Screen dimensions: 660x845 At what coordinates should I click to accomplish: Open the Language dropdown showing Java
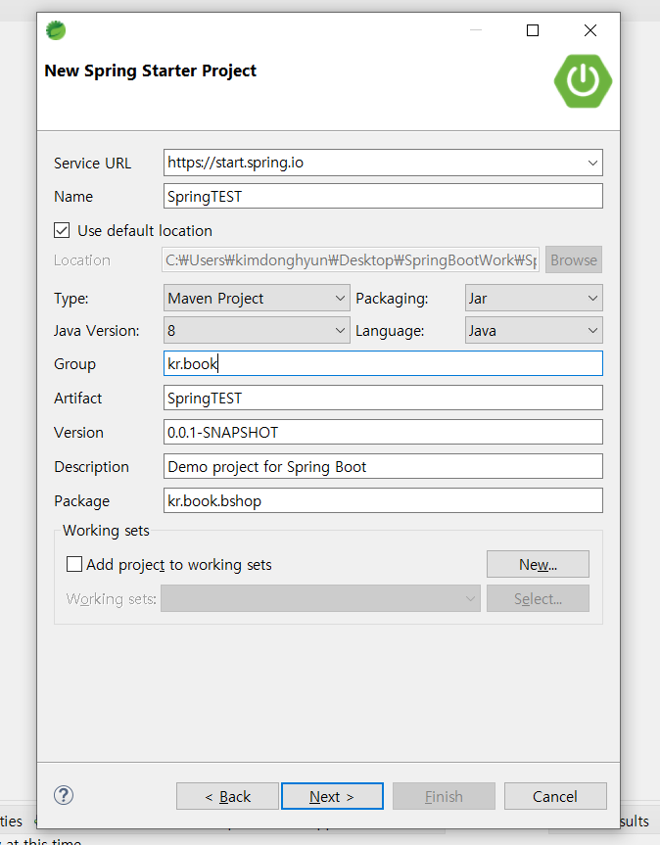(534, 330)
